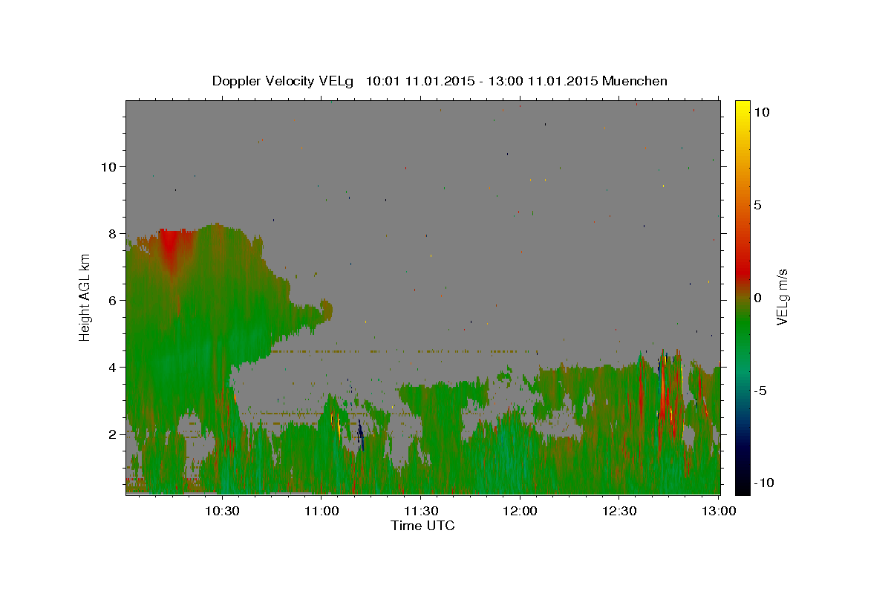Click the 10:30 time tick label

[x=221, y=511]
